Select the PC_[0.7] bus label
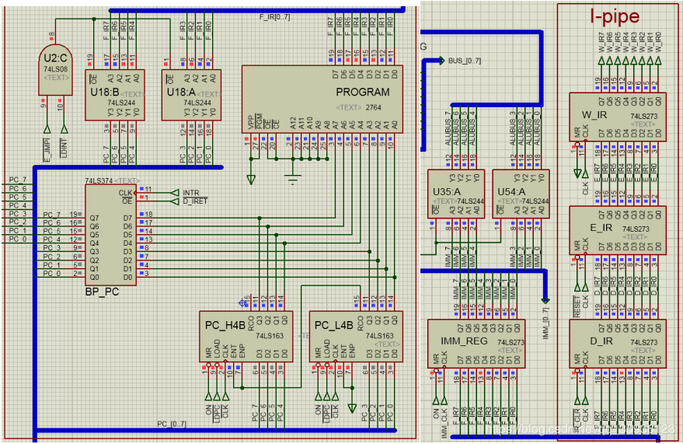Viewport: 683px width, 444px height. coord(172,424)
